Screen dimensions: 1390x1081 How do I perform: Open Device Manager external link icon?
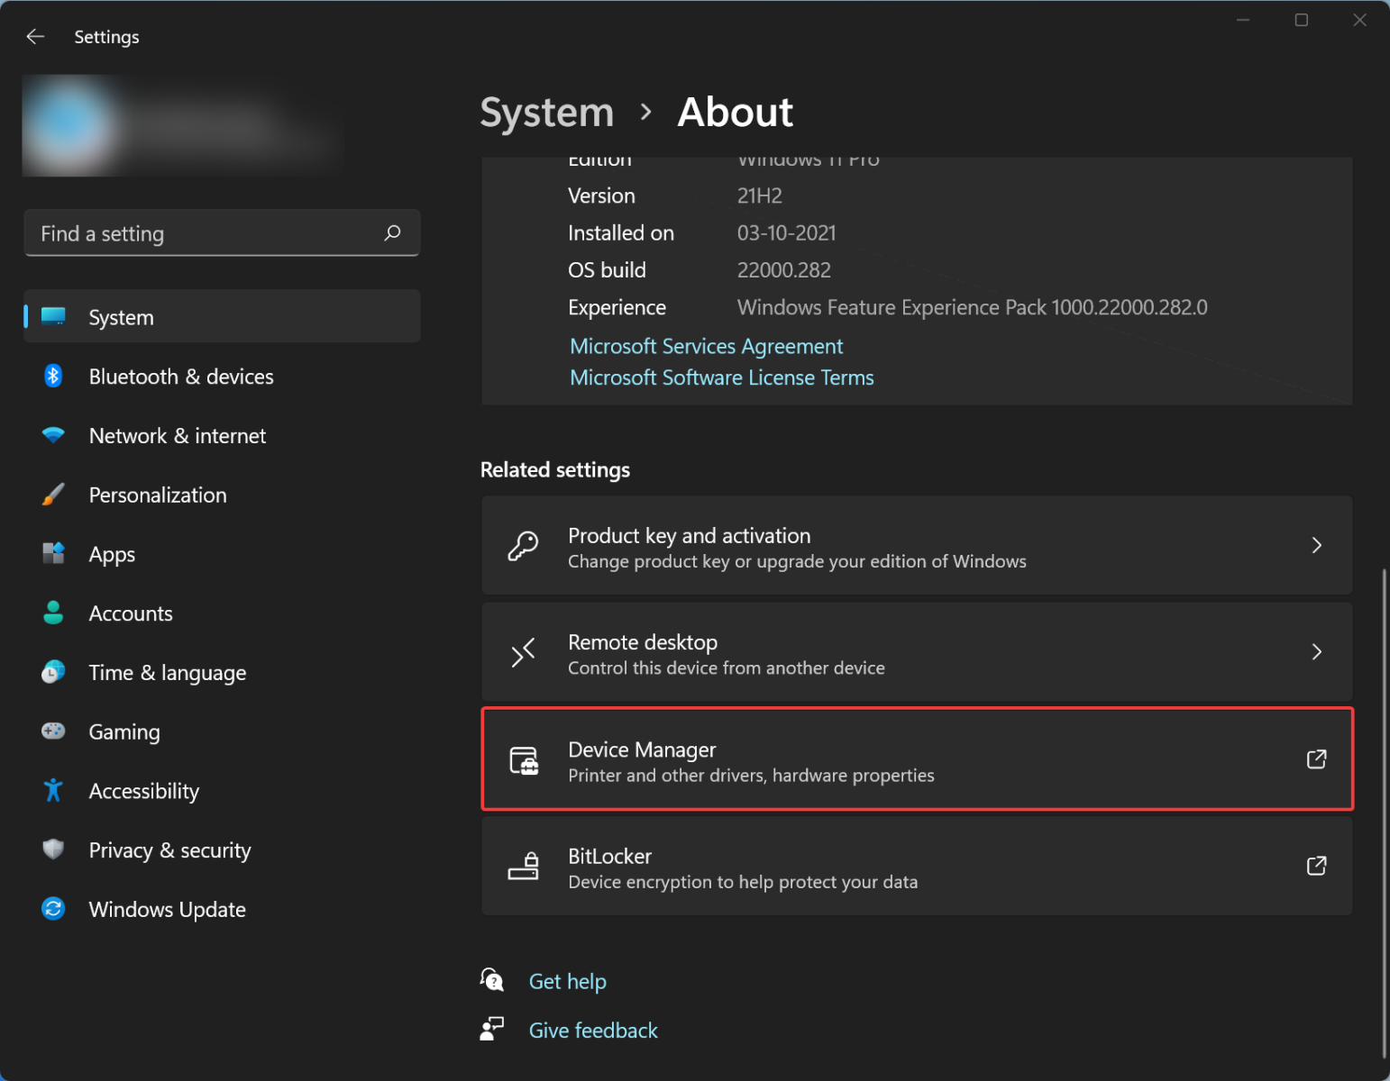point(1316,759)
